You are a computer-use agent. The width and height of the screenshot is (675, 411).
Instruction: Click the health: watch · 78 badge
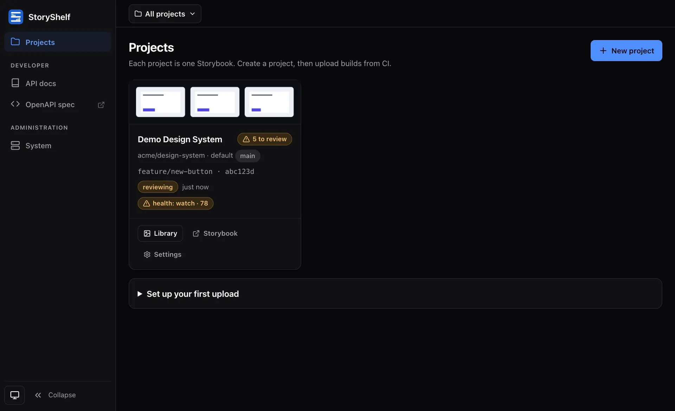tap(175, 203)
